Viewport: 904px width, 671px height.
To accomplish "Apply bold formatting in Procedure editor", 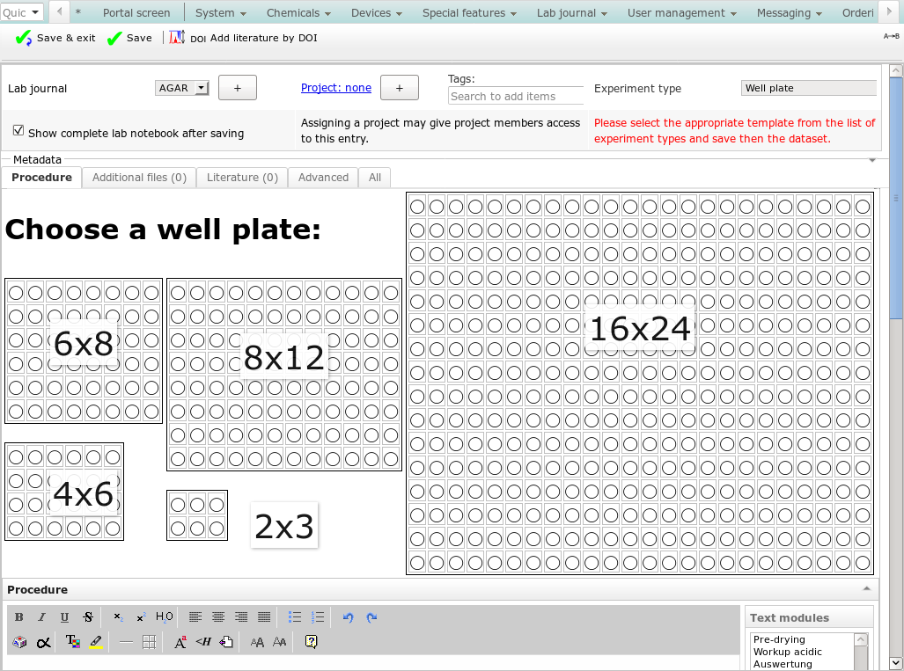I will click(19, 617).
